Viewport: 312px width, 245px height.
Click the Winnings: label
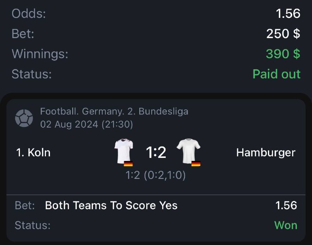point(40,54)
